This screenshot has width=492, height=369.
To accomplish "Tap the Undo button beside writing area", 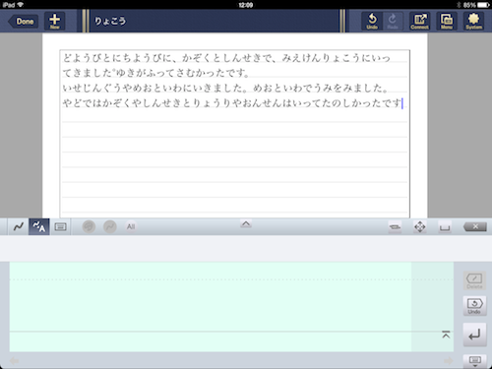I will click(474, 306).
